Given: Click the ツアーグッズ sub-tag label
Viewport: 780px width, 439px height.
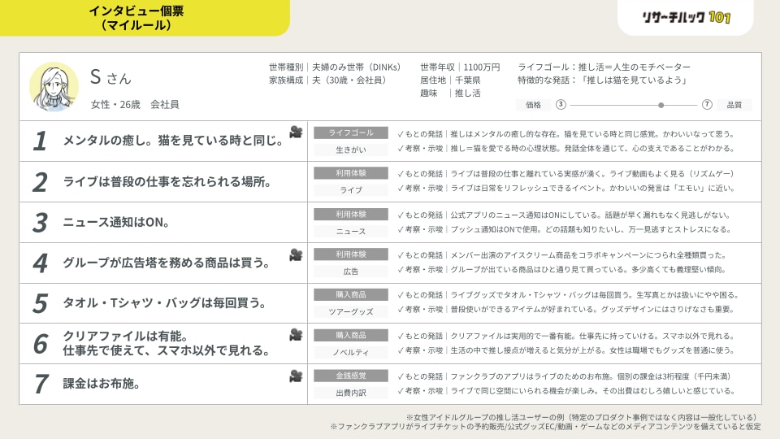Looking at the screenshot, I should pyautogui.click(x=351, y=311).
